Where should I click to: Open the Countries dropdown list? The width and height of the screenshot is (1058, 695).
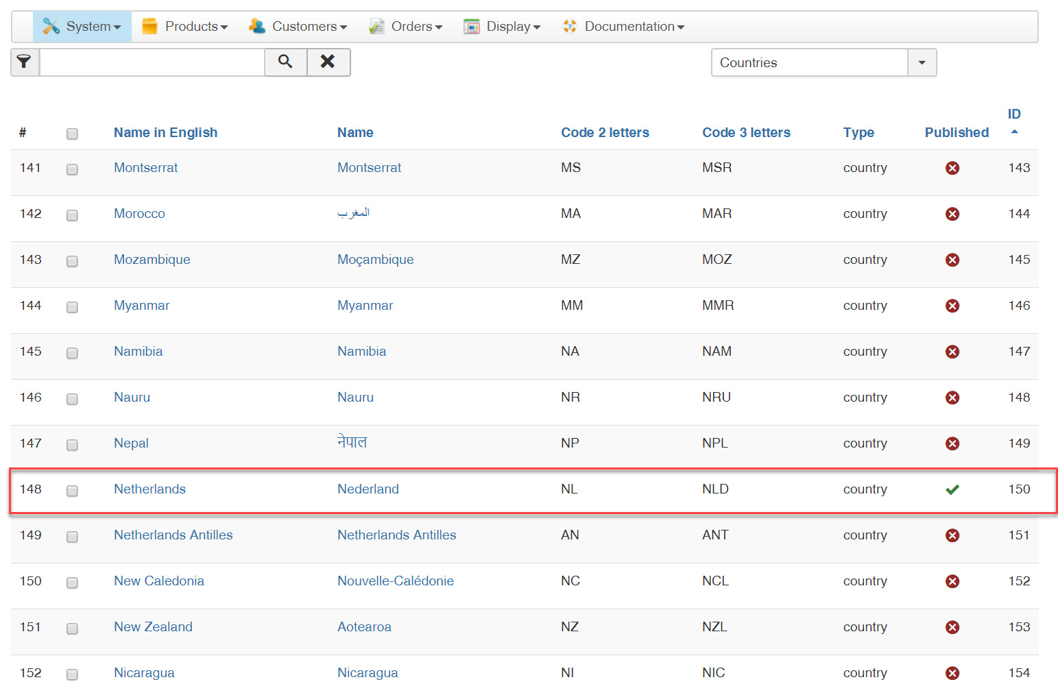[922, 62]
